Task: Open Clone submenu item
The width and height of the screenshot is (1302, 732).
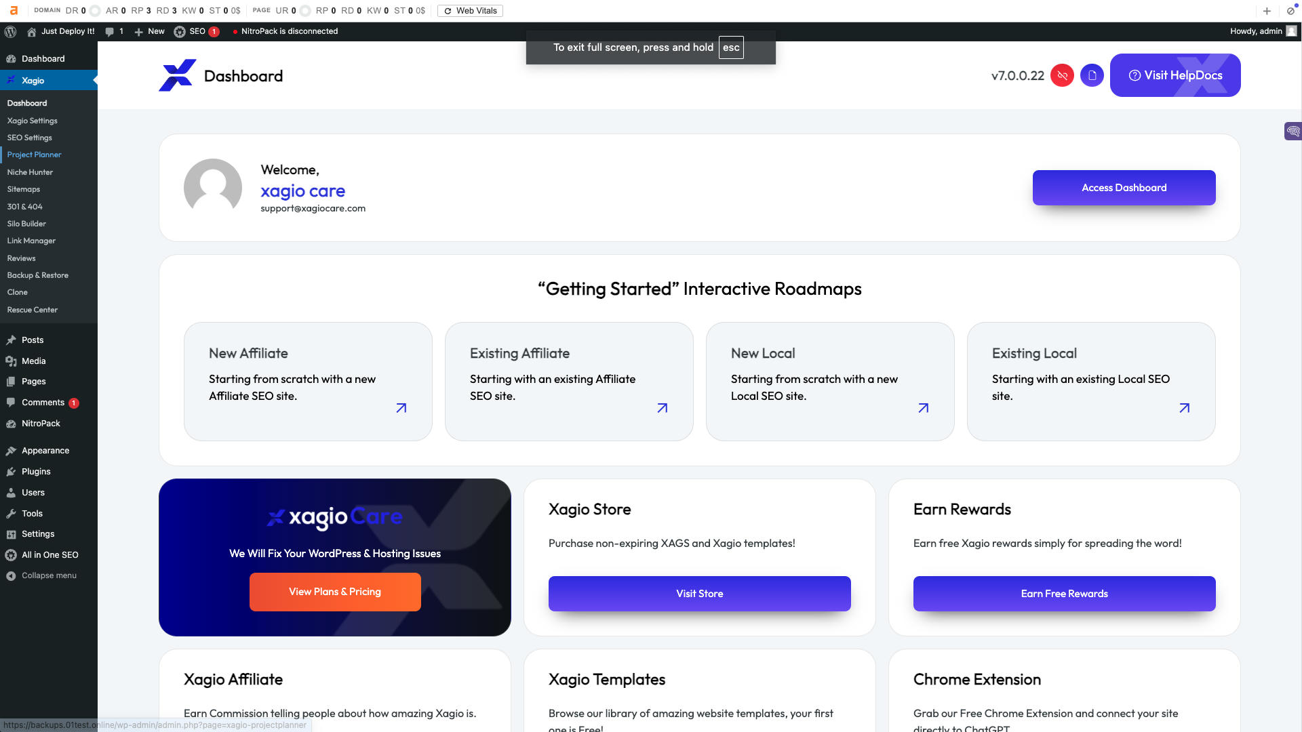Action: click(18, 292)
